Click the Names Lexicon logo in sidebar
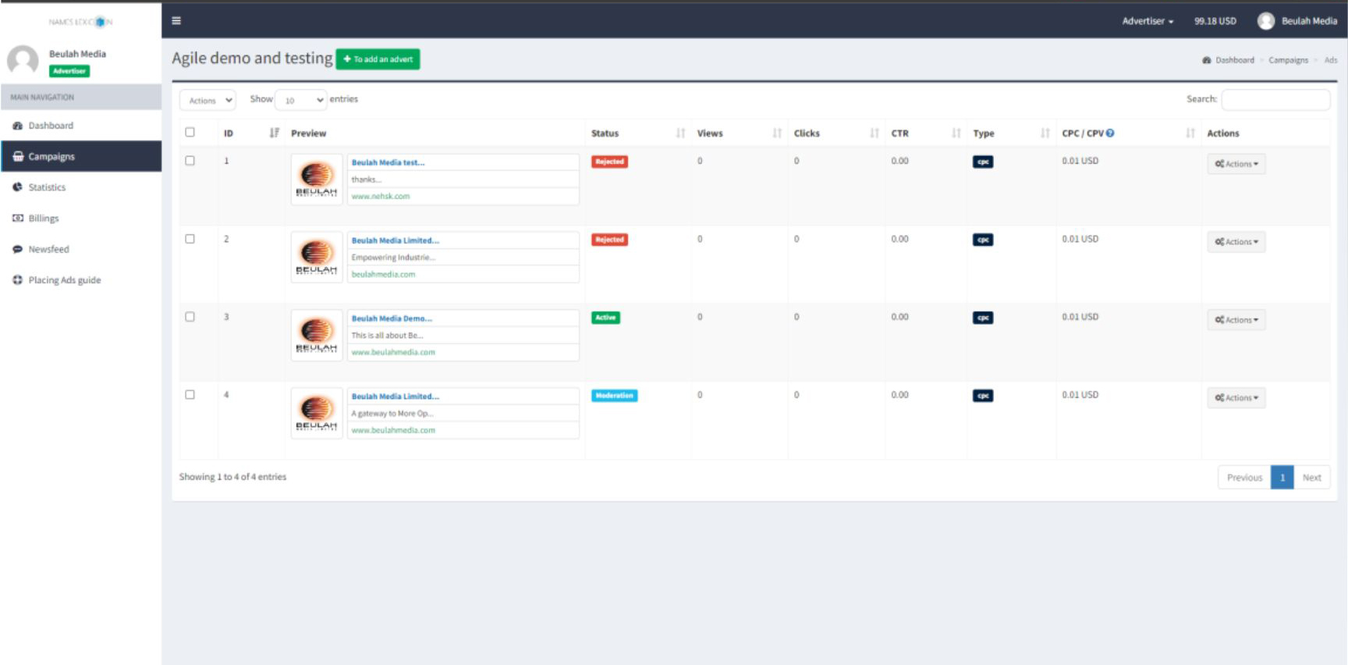The image size is (1348, 665). click(x=80, y=22)
